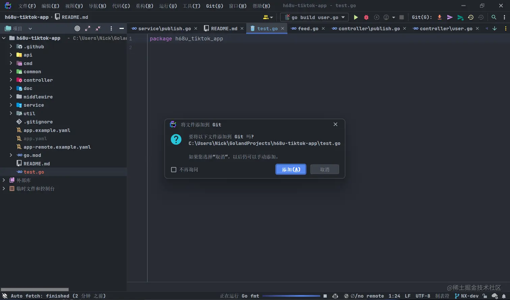Screen dimensions: 510x300
Task: Switch to service\publish.go tab
Action: (x=164, y=29)
